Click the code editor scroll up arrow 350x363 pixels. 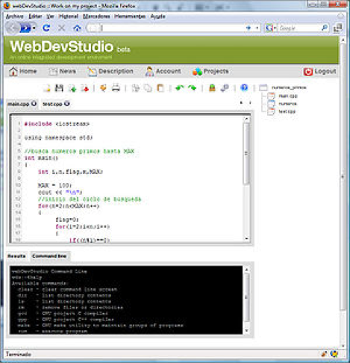click(x=246, y=119)
